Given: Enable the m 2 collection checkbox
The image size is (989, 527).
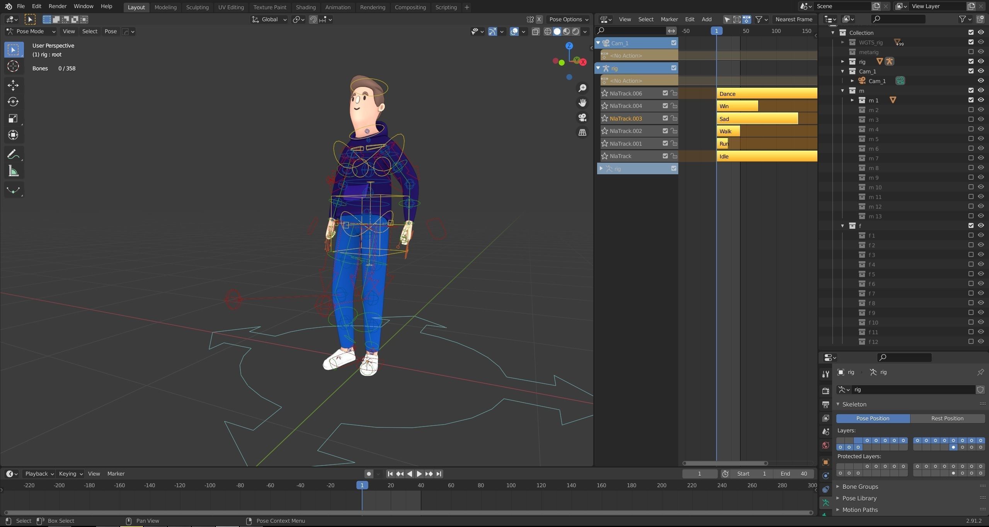Looking at the screenshot, I should [x=971, y=110].
